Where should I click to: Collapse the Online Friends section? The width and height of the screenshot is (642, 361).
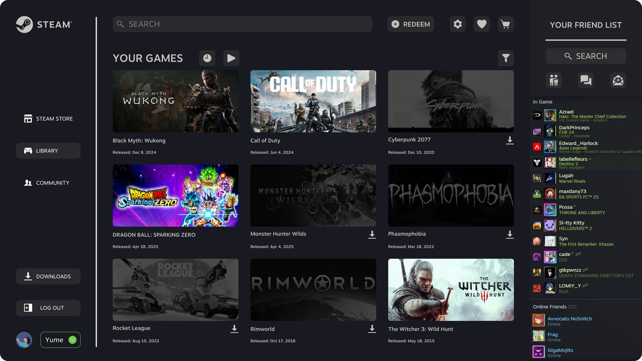tap(549, 307)
